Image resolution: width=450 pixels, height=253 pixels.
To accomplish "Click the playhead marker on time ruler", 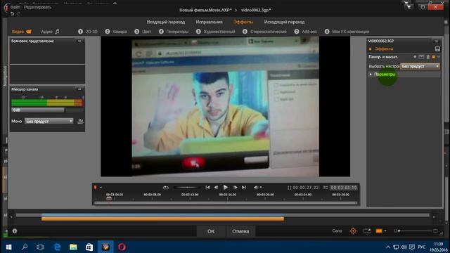I will 109,198.
